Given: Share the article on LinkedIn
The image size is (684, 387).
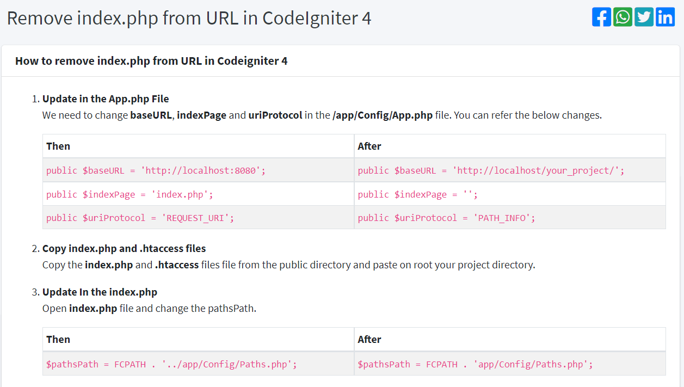Looking at the screenshot, I should tap(665, 17).
